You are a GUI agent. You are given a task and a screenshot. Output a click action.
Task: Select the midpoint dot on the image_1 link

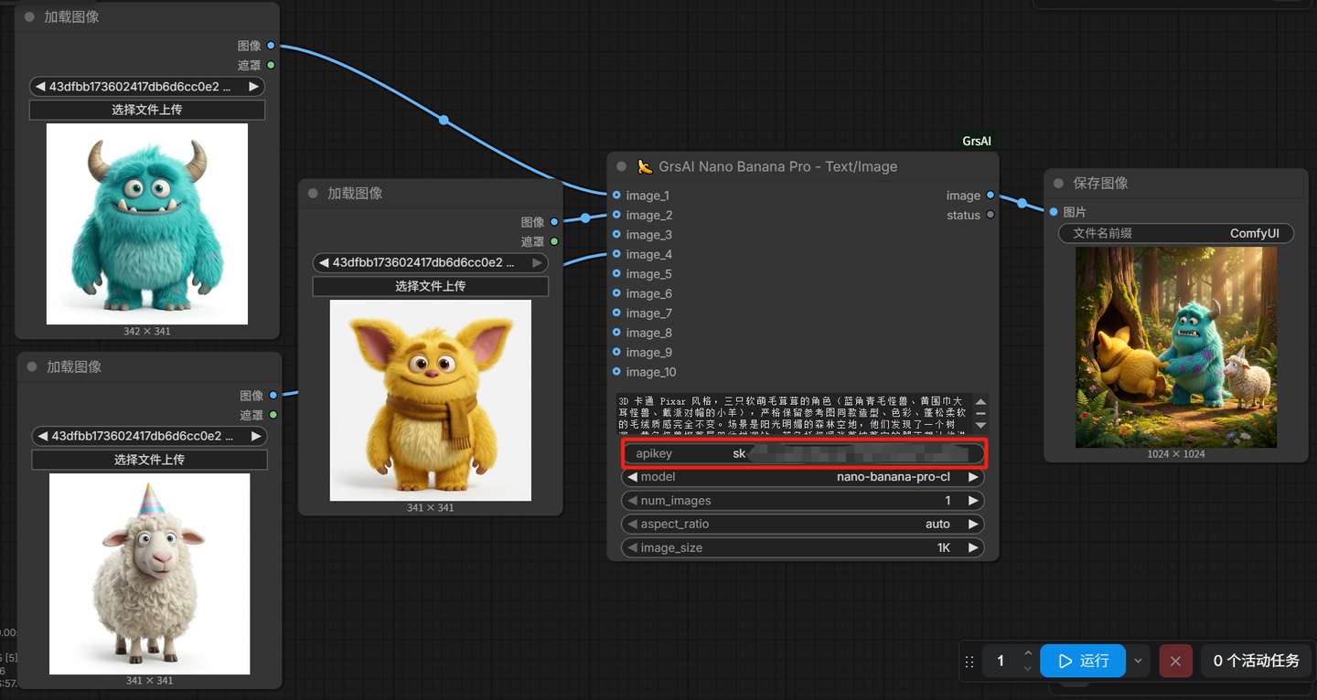[x=444, y=120]
